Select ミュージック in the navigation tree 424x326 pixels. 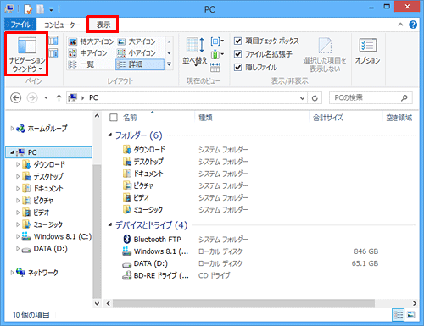point(47,224)
